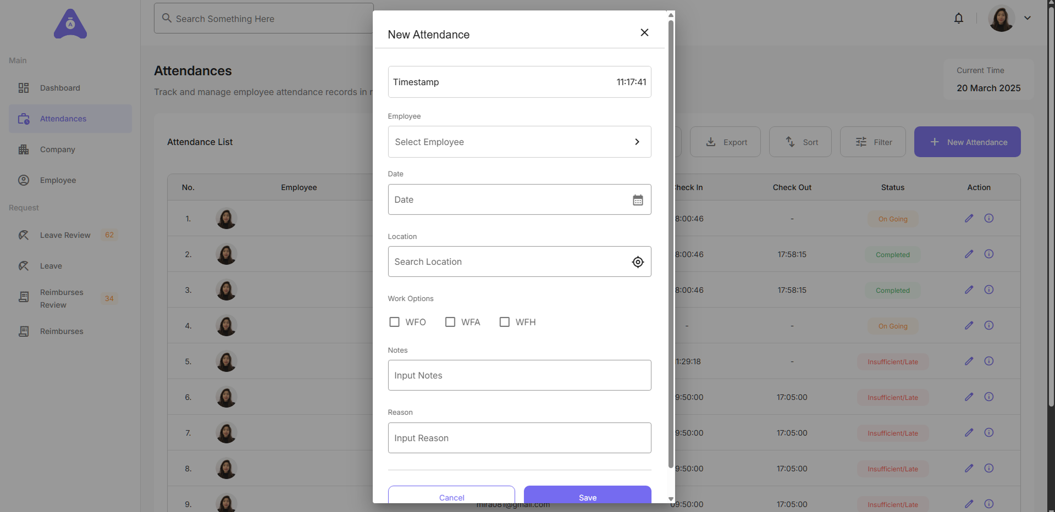1055x512 pixels.
Task: Open the Leave sidebar item
Action: 70,266
